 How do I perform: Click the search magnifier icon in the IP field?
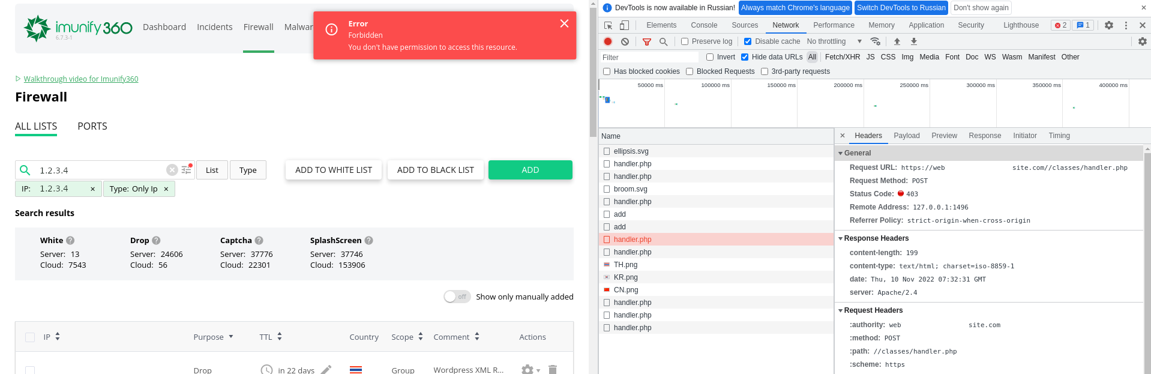pyautogui.click(x=25, y=170)
